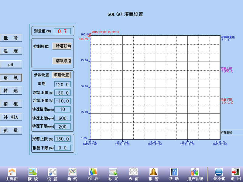The width and height of the screenshot is (243, 182).
Task: Open the 设置 settings tools icon
Action: 52,172
